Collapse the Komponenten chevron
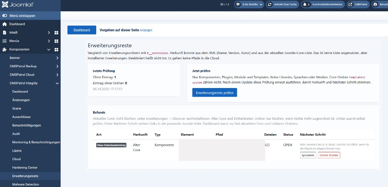Screen dimensions: 388x187 (49, 49)
